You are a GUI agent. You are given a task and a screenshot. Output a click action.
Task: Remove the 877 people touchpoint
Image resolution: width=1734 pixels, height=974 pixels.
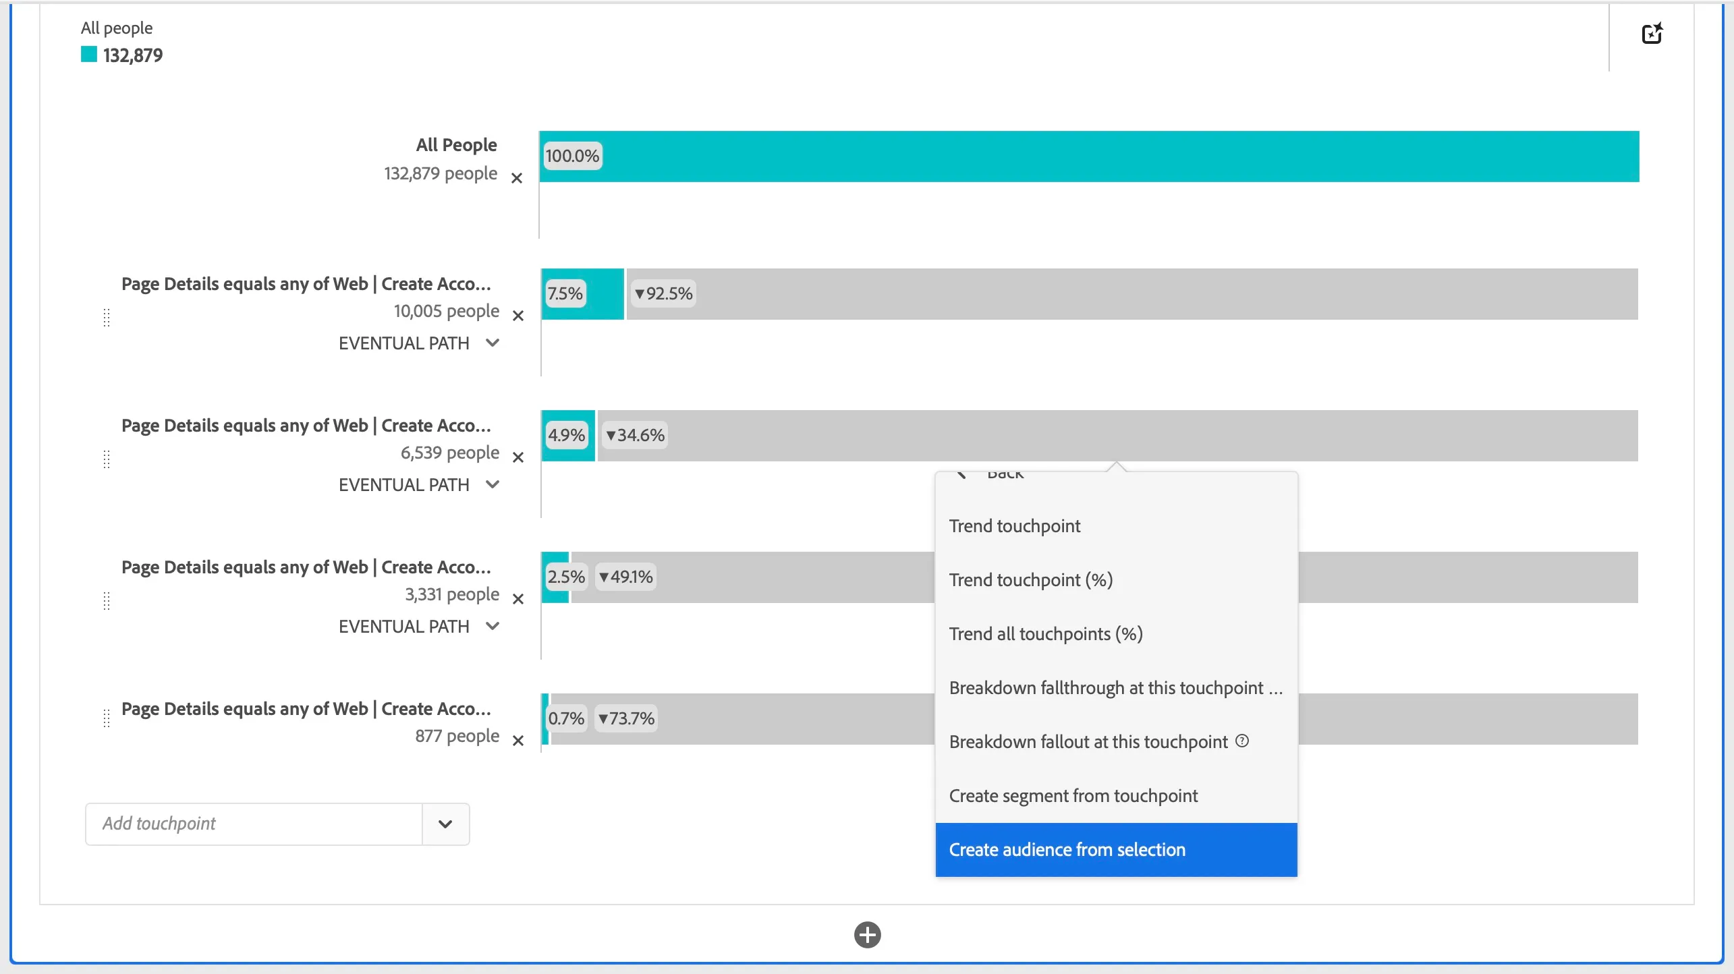(x=518, y=741)
